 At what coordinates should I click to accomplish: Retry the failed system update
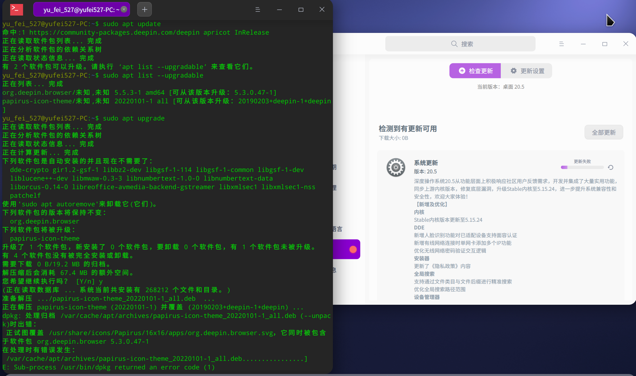coord(611,167)
